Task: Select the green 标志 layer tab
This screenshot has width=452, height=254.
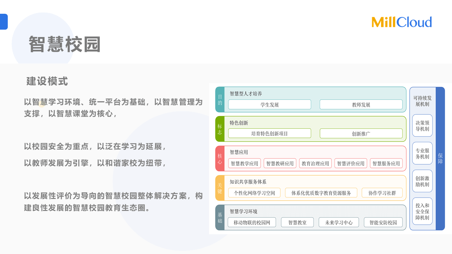Action: pyautogui.click(x=220, y=129)
